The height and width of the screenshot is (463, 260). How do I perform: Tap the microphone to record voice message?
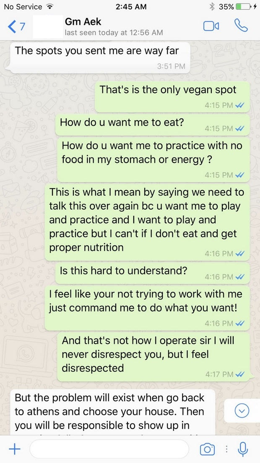(243, 449)
